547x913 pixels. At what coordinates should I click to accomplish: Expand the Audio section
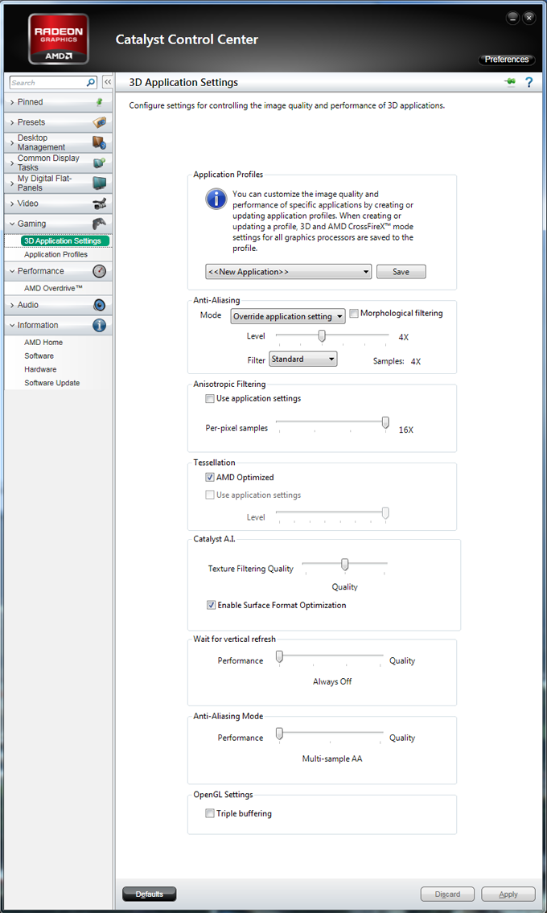[x=58, y=305]
